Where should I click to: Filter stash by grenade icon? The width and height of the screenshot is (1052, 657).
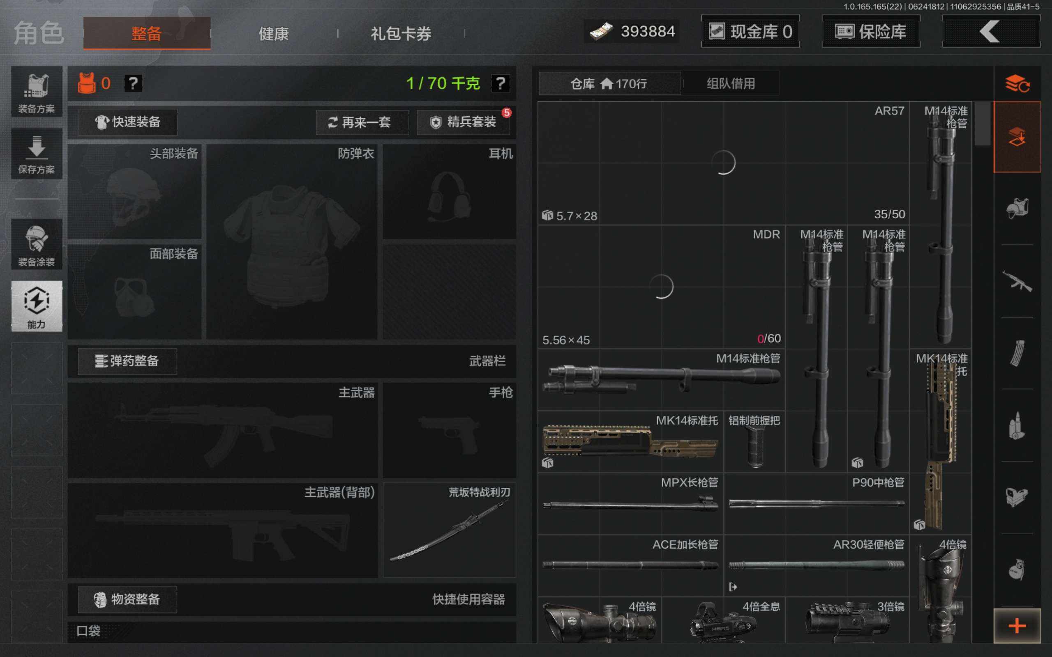tap(1017, 569)
